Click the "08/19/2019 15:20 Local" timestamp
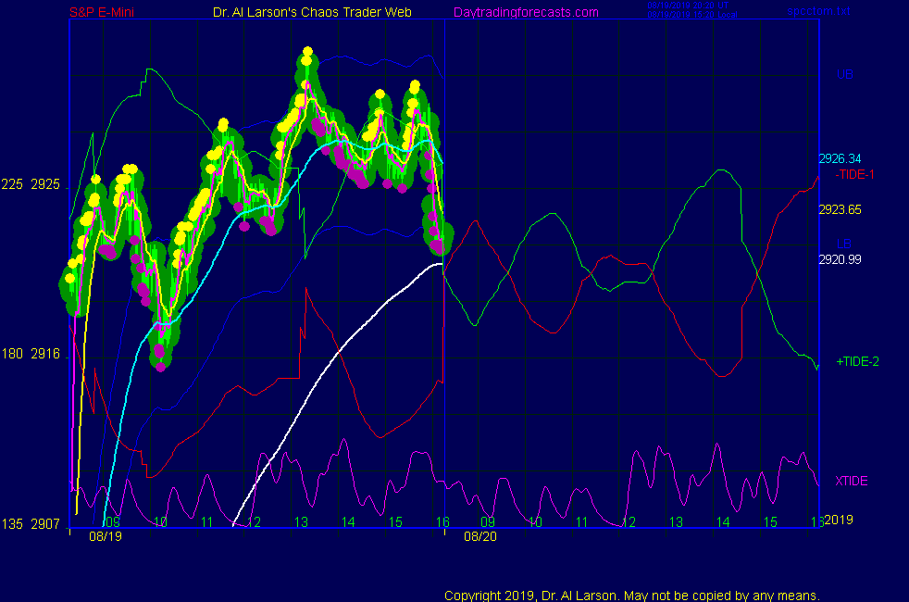 [x=692, y=15]
